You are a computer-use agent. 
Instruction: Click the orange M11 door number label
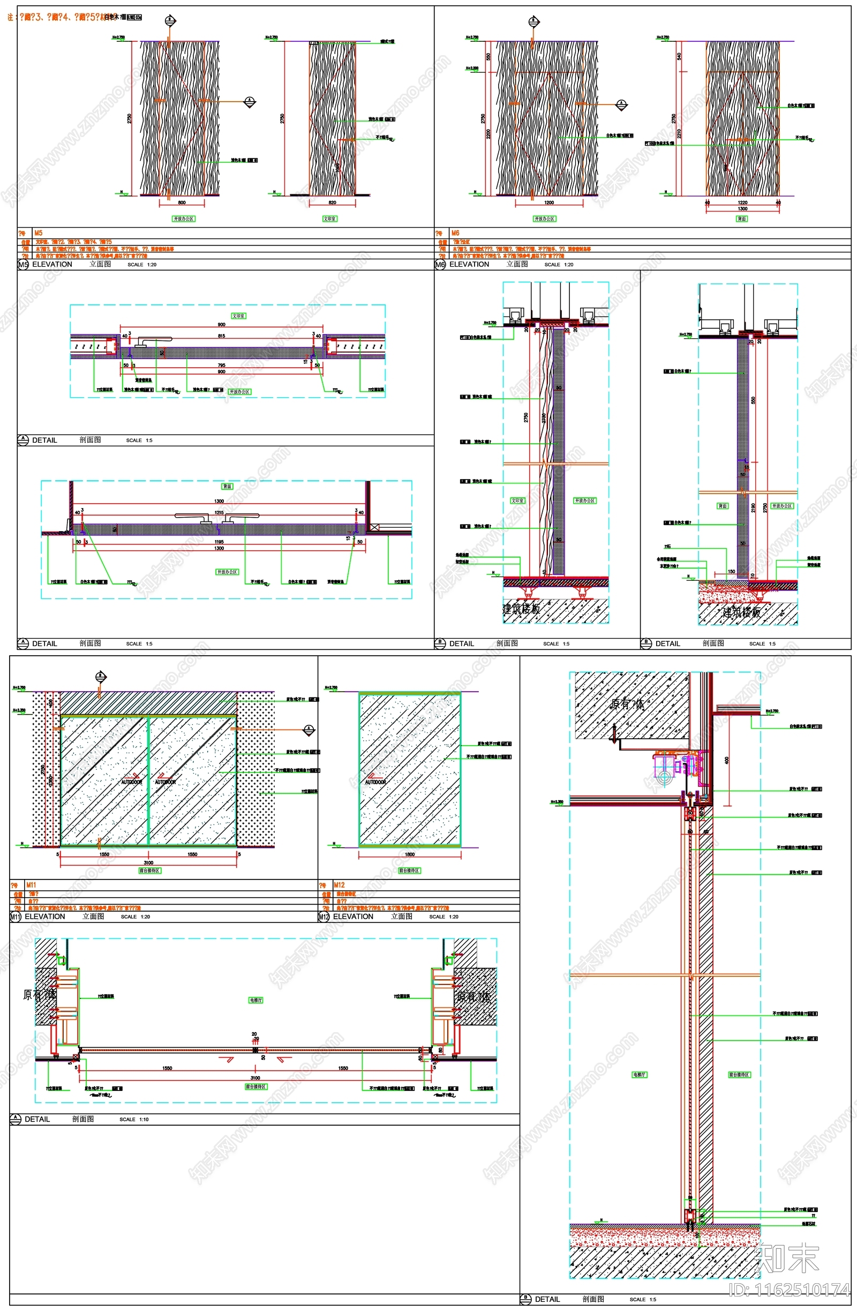click(31, 885)
